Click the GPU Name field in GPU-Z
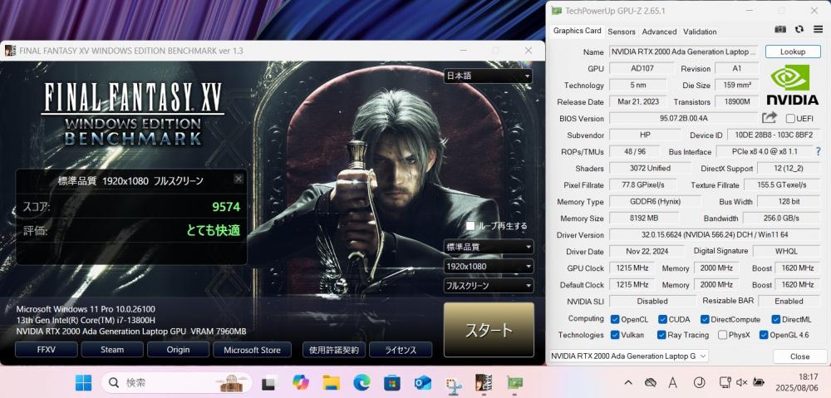 684,52
